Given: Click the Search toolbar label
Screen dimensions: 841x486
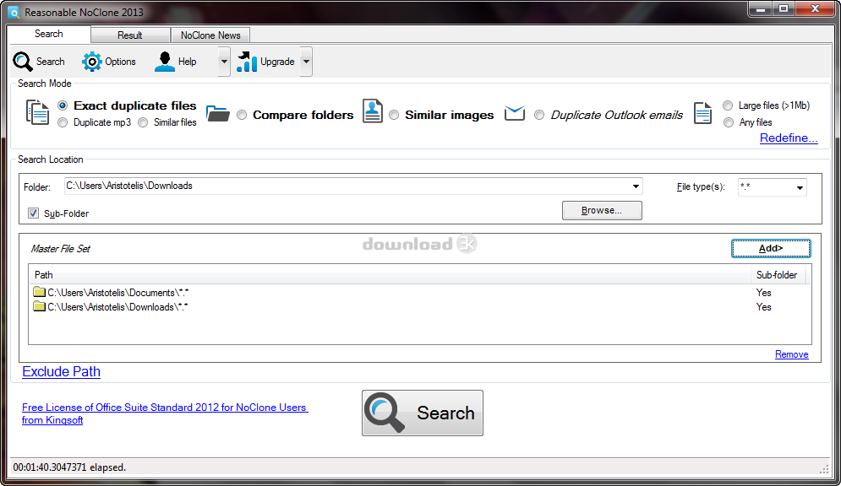Looking at the screenshot, I should (x=51, y=62).
